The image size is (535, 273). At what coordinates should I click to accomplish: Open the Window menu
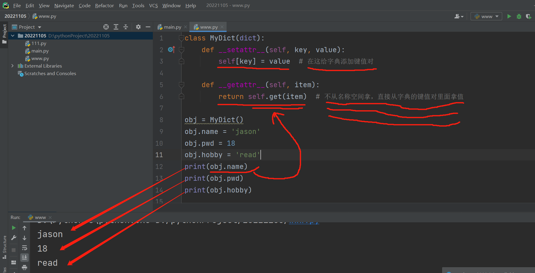(x=171, y=5)
